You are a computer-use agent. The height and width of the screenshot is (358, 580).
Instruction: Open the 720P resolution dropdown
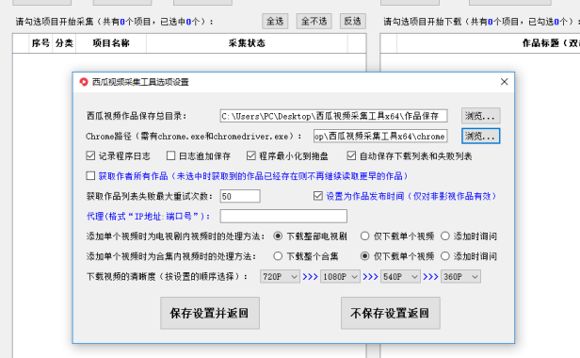coord(280,277)
